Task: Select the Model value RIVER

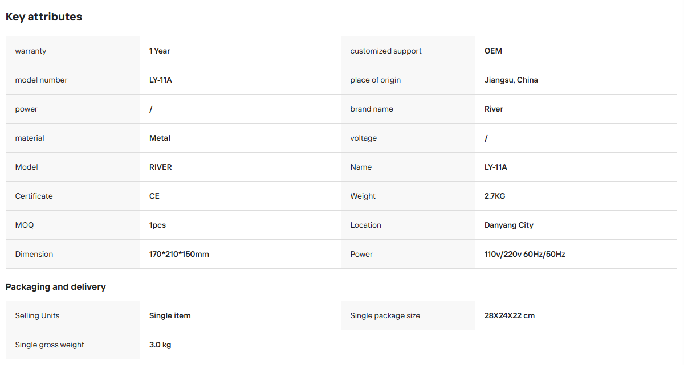Action: tap(161, 167)
